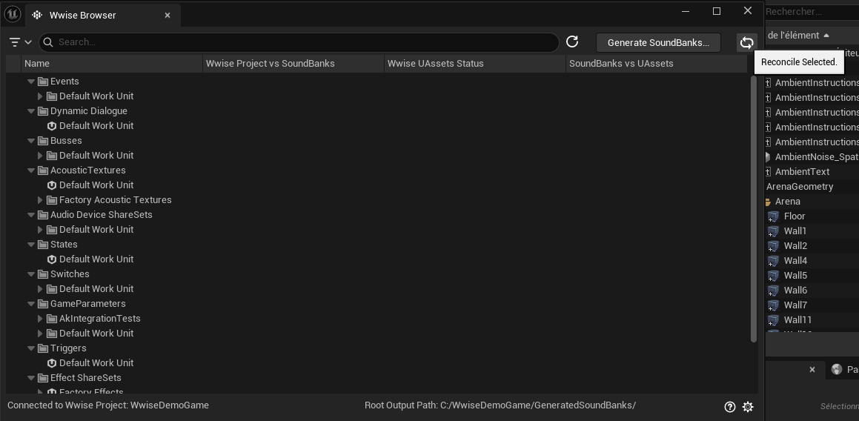Open the Wwise Browser settings gear
Image resolution: width=859 pixels, height=421 pixels.
pos(748,406)
